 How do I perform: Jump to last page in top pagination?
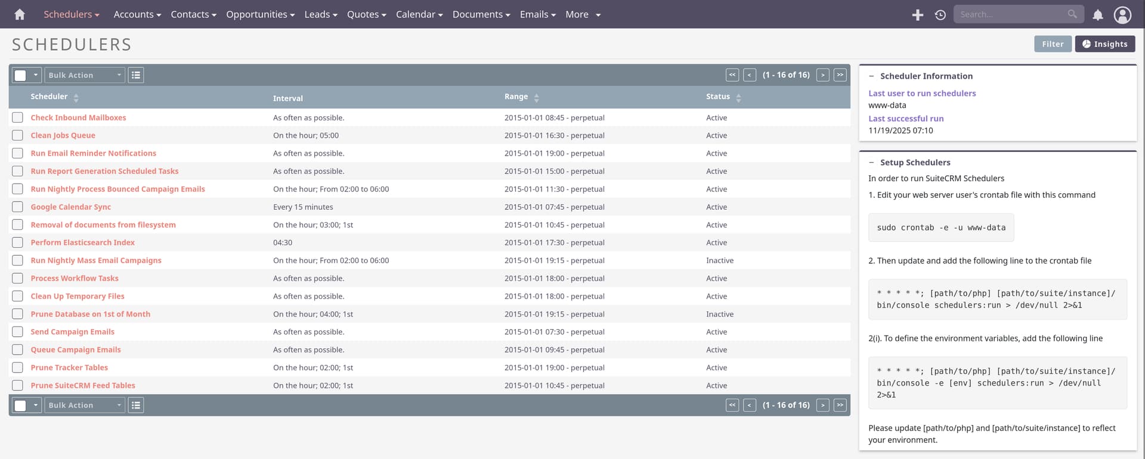pyautogui.click(x=840, y=75)
